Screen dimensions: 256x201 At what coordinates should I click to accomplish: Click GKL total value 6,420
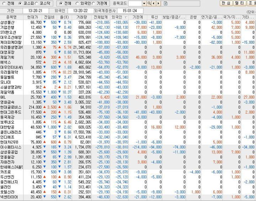click(105, 97)
